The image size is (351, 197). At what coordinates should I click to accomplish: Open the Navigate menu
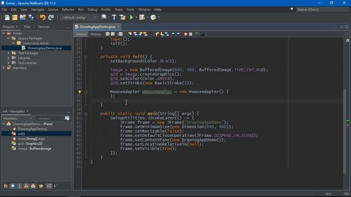coord(38,10)
